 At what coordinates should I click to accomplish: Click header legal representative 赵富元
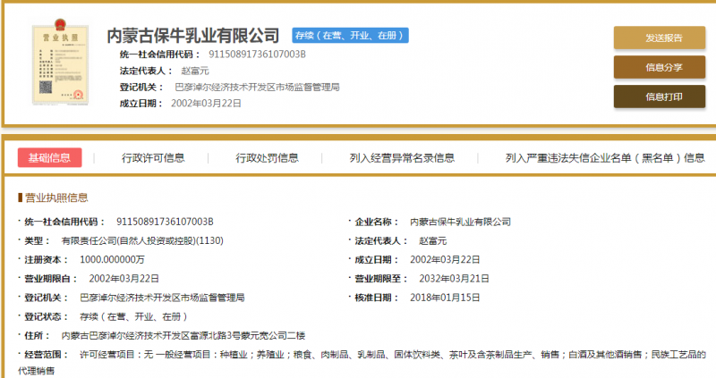click(195, 71)
